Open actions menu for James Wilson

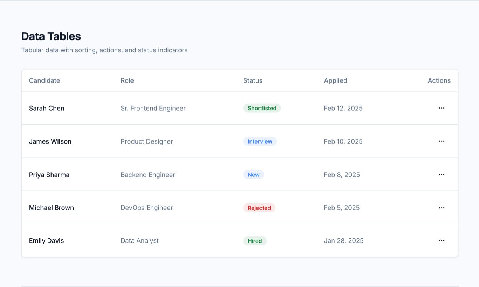point(442,141)
